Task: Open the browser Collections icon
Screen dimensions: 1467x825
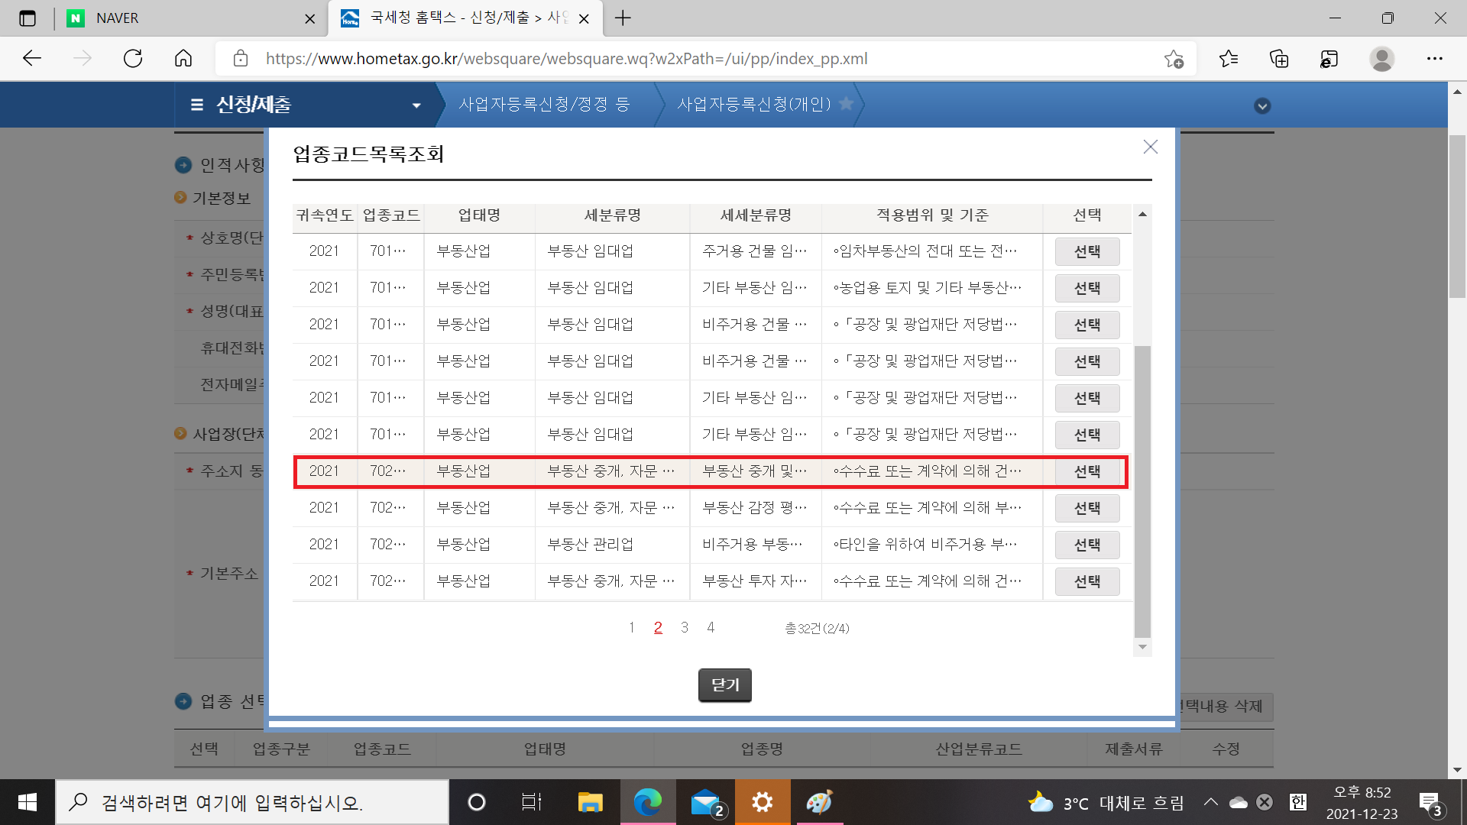Action: pos(1279,59)
